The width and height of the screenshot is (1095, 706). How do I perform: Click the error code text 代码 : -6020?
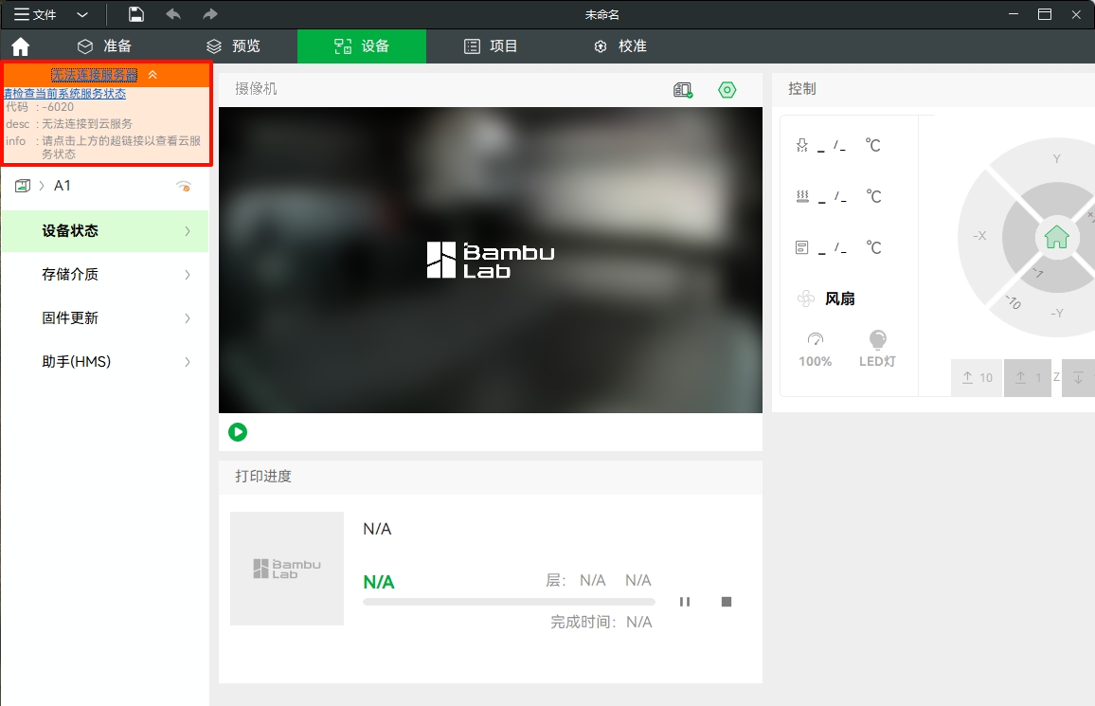coord(40,107)
